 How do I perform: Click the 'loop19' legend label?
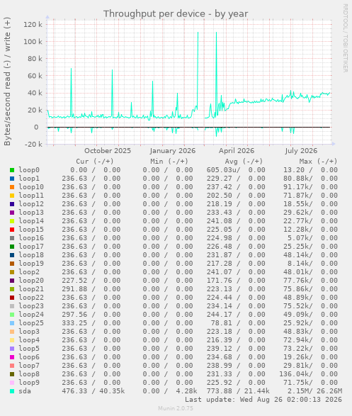pyautogui.click(x=31, y=264)
